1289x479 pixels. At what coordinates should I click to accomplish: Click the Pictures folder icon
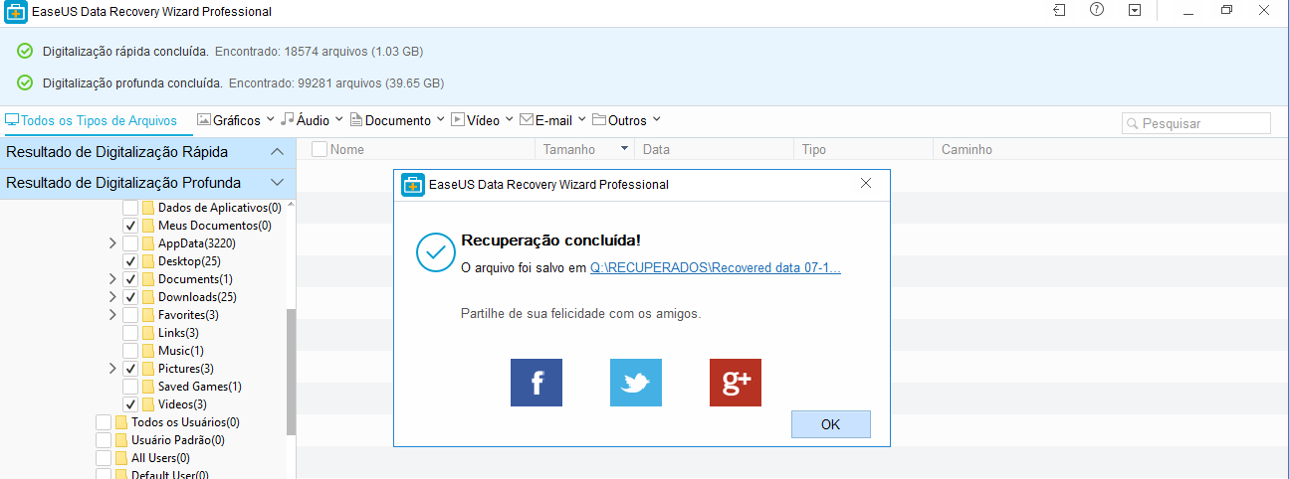click(148, 369)
